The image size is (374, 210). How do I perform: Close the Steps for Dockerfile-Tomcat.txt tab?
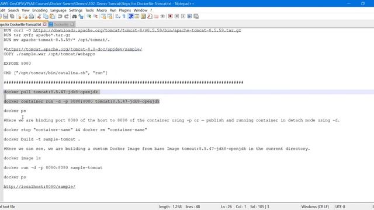click(x=44, y=24)
